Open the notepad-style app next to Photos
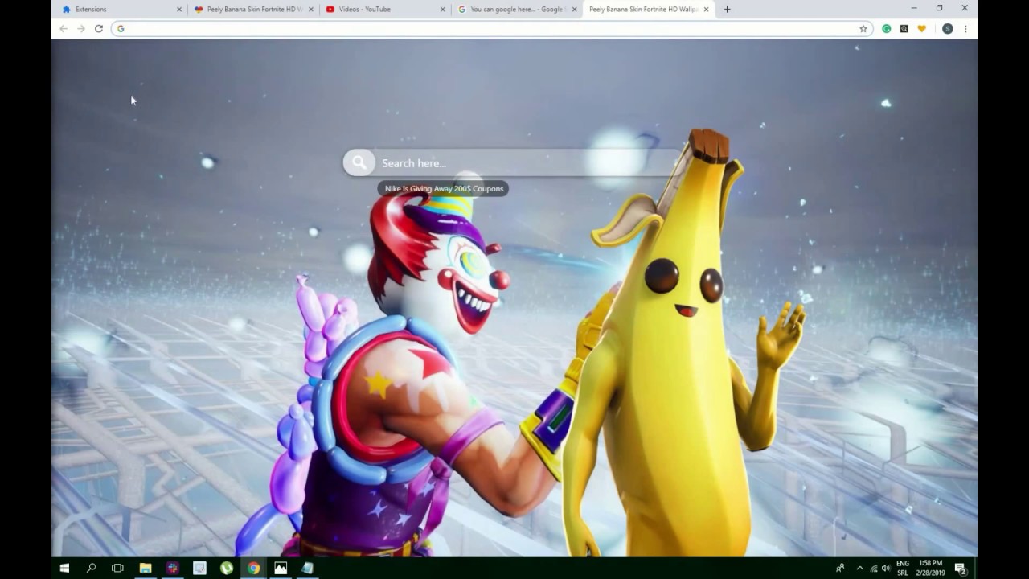This screenshot has height=579, width=1029. [307, 568]
